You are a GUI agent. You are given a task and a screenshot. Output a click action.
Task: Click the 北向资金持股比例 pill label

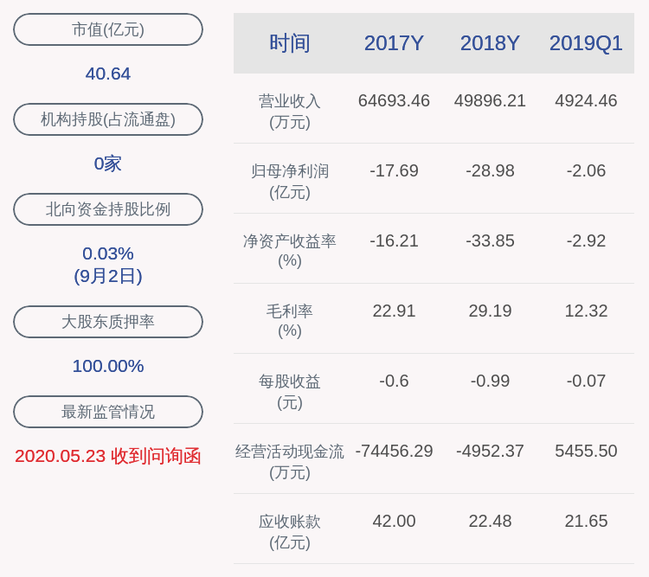108,209
